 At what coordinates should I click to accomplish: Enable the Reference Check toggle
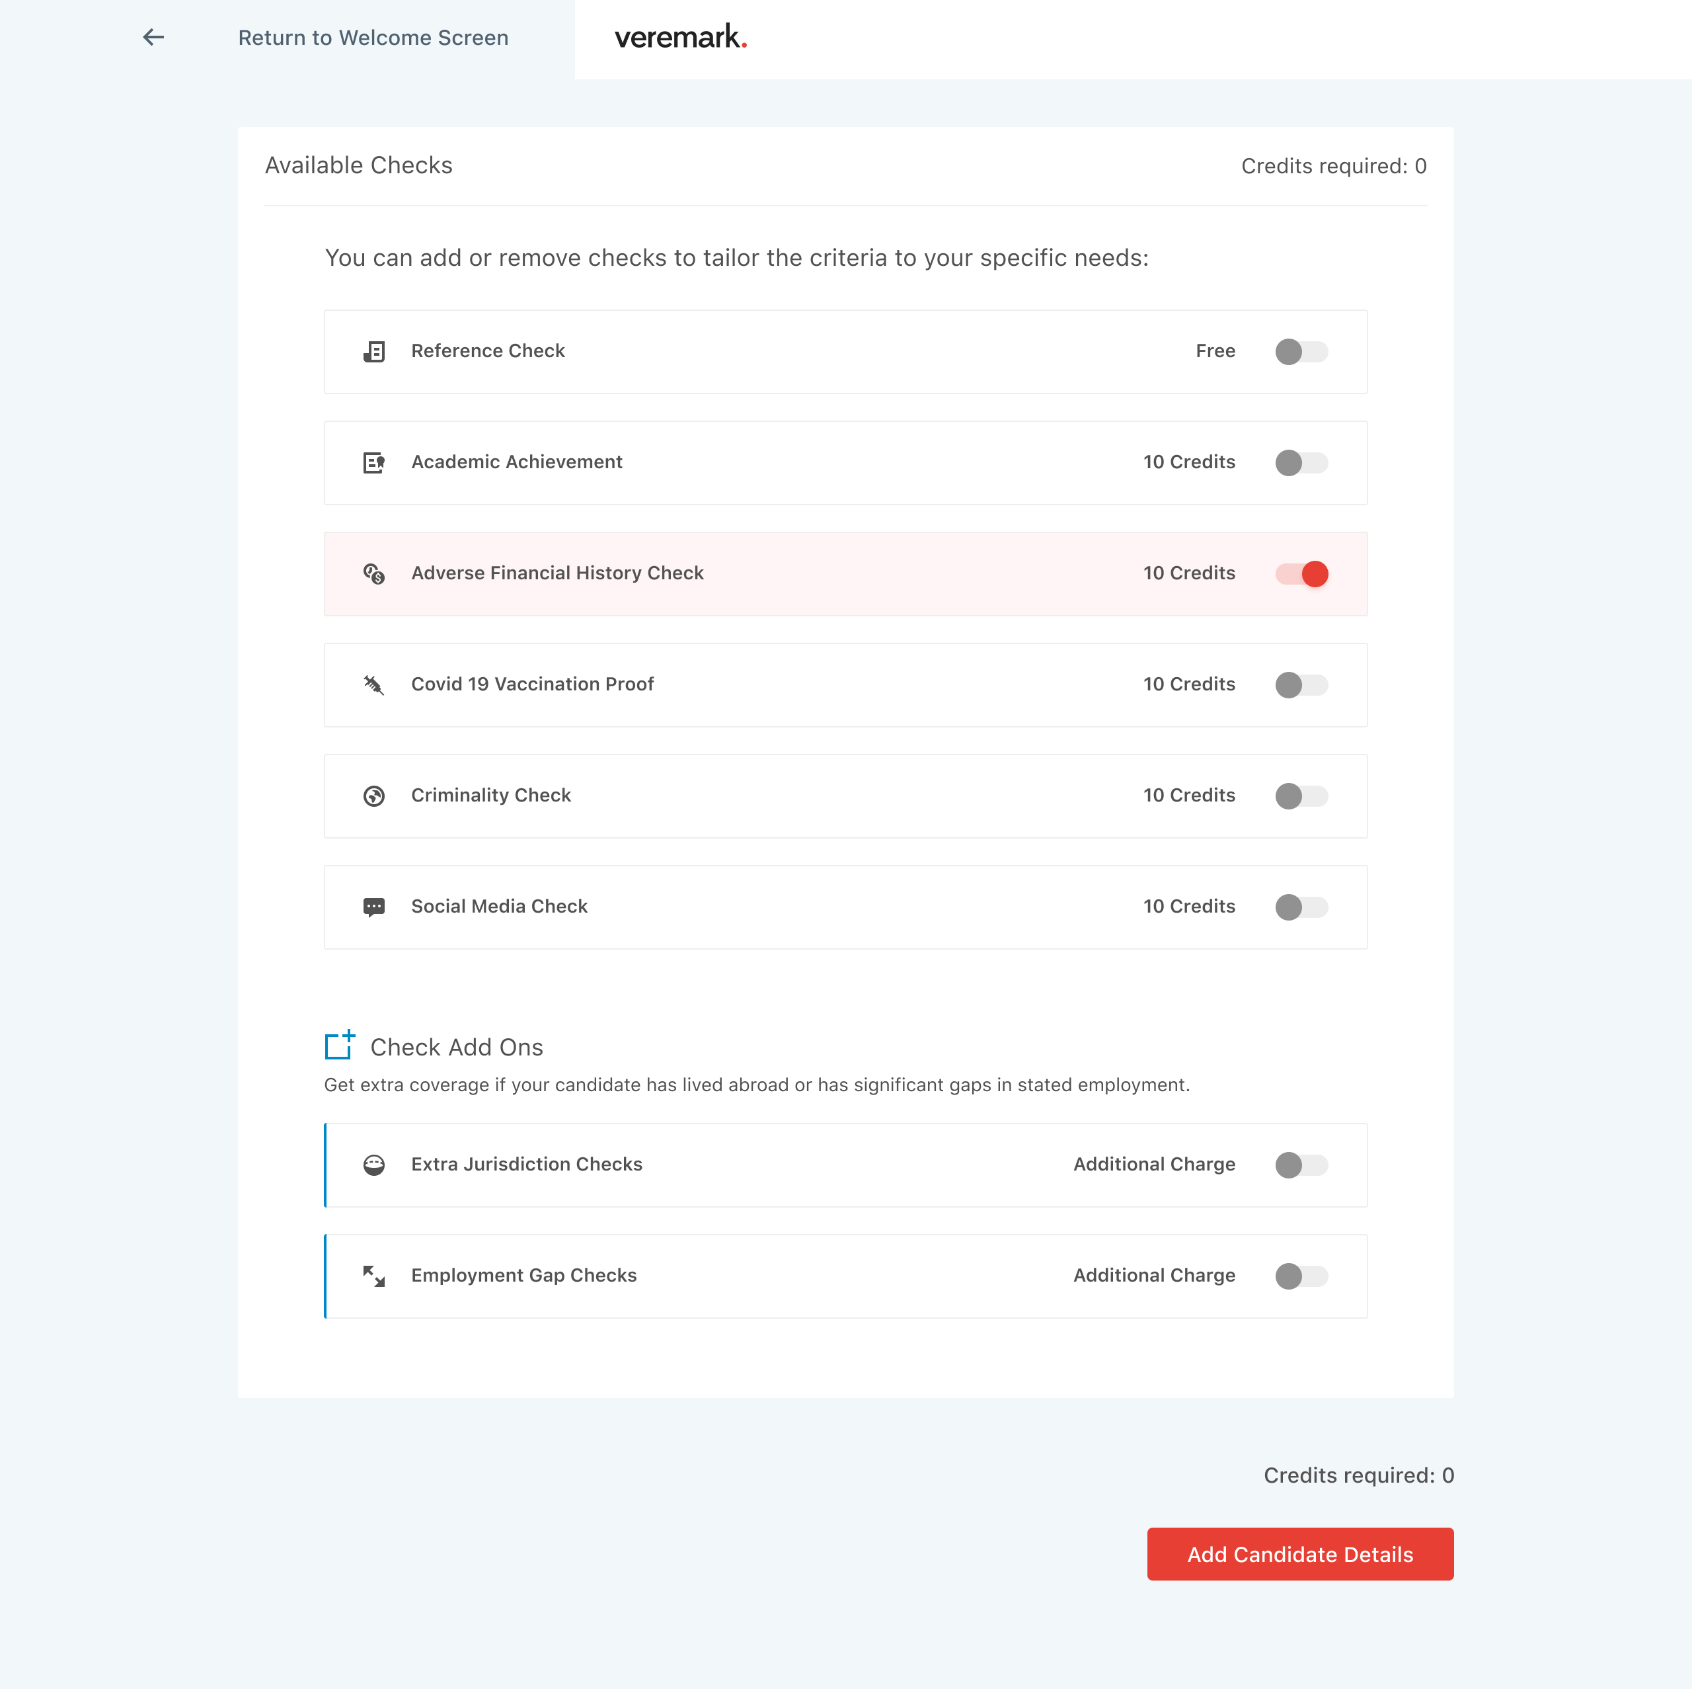[1301, 351]
